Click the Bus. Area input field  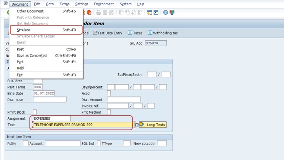pos(38,81)
